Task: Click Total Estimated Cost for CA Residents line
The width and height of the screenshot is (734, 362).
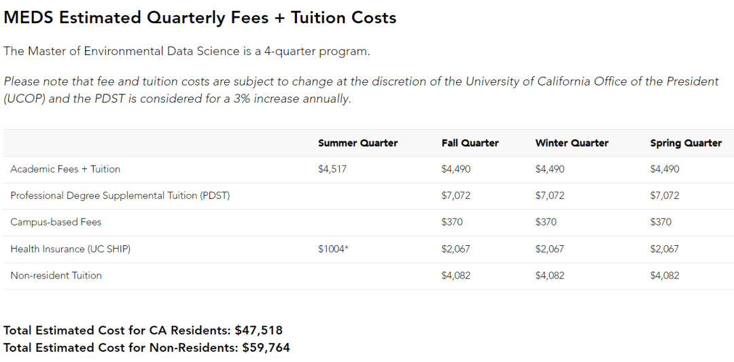Action: point(143,331)
